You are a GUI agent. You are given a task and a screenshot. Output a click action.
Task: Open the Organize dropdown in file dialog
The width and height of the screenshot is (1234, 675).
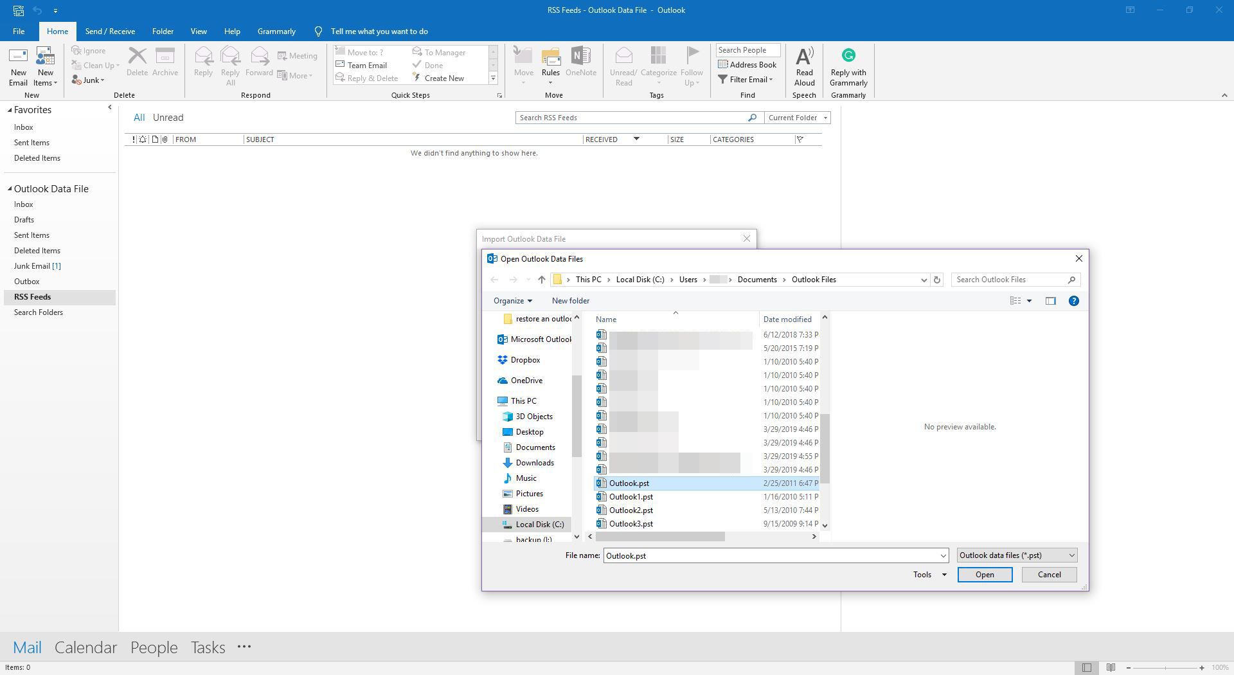point(512,301)
